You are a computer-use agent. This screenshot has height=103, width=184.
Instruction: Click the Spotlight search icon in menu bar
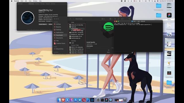(x=152, y=1)
